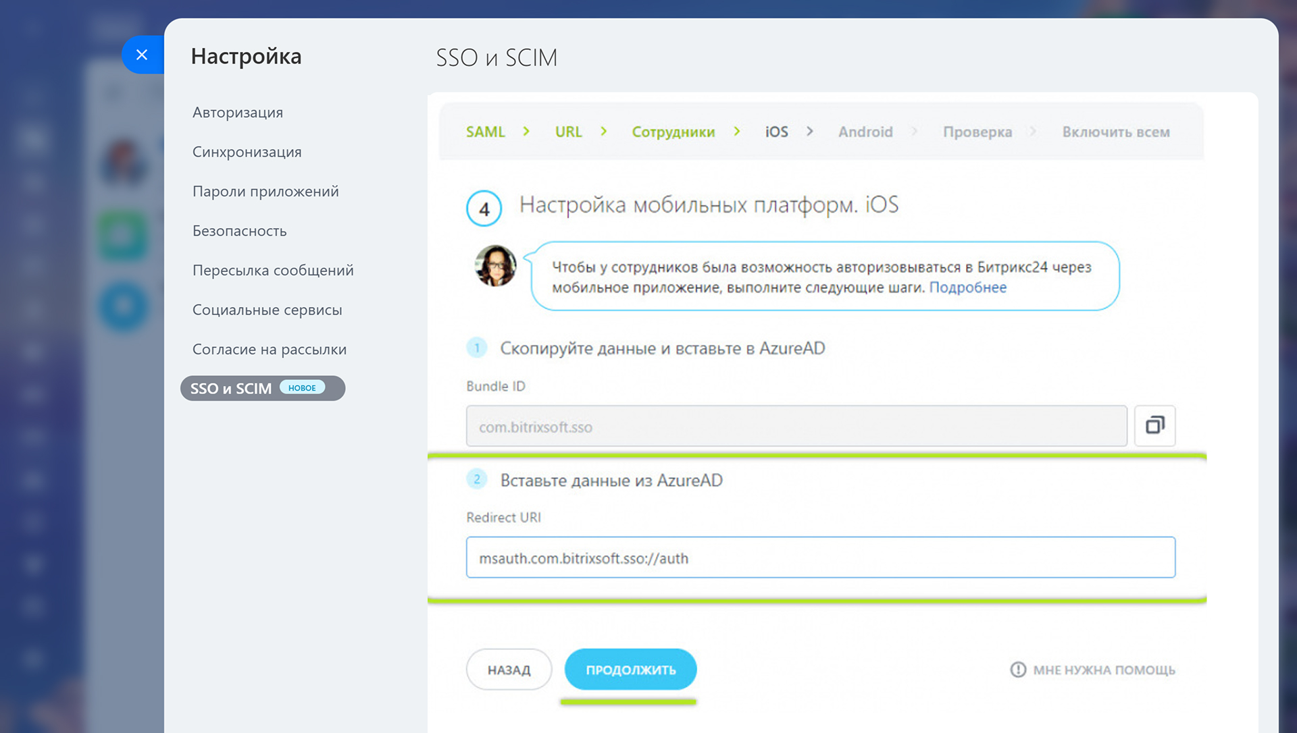
Task: Click the ПРОДОЛЖИТЬ button
Action: coord(630,670)
